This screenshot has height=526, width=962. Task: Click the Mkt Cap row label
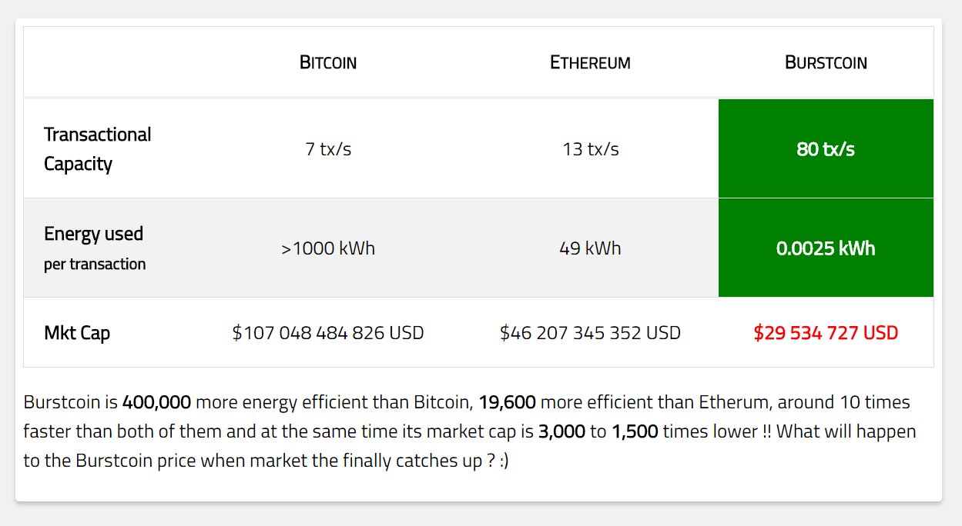tap(77, 333)
